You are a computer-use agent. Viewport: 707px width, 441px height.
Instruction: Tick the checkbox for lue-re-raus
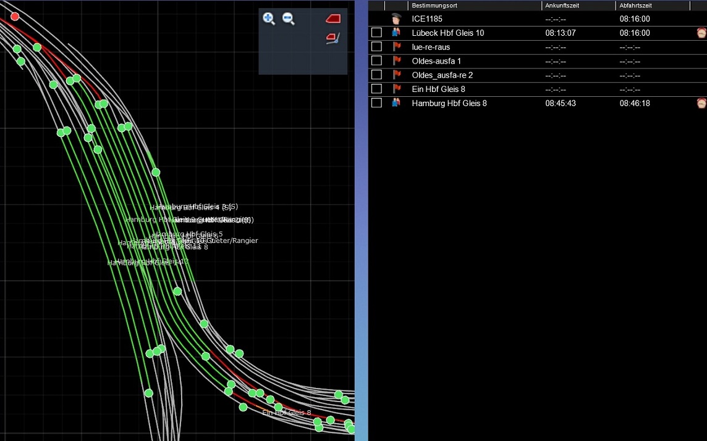(376, 46)
